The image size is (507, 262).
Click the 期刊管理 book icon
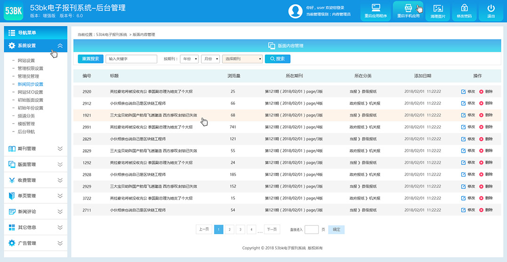tap(12, 148)
